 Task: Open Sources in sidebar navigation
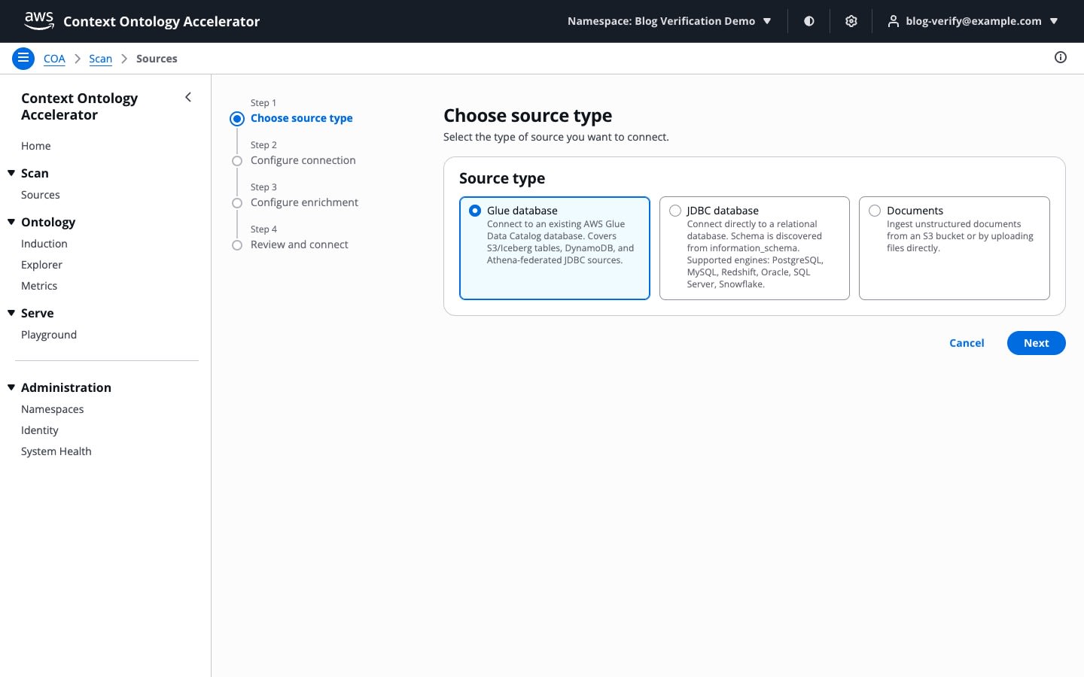41,195
